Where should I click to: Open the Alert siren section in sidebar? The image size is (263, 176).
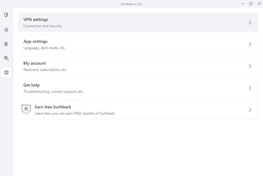(x=6, y=29)
